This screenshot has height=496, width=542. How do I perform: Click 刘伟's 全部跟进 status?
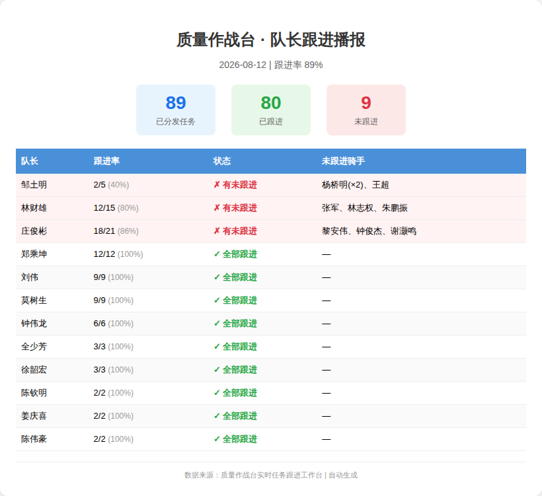[235, 277]
